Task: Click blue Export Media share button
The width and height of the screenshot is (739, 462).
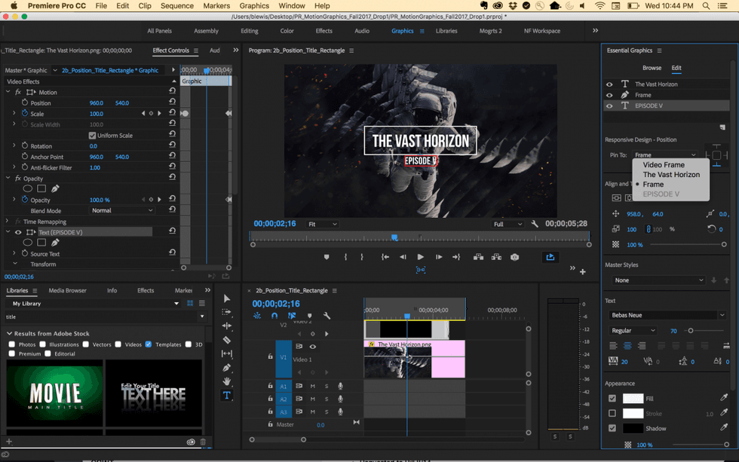Action: [550, 257]
